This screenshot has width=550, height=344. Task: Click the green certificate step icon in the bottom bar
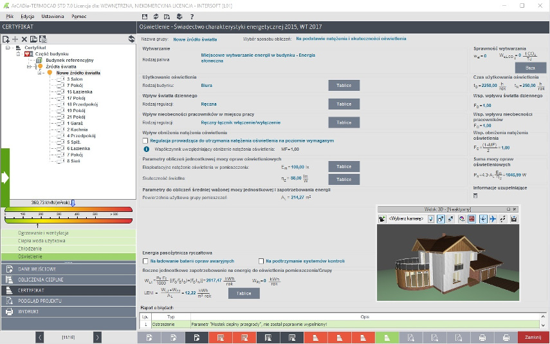pos(387,338)
